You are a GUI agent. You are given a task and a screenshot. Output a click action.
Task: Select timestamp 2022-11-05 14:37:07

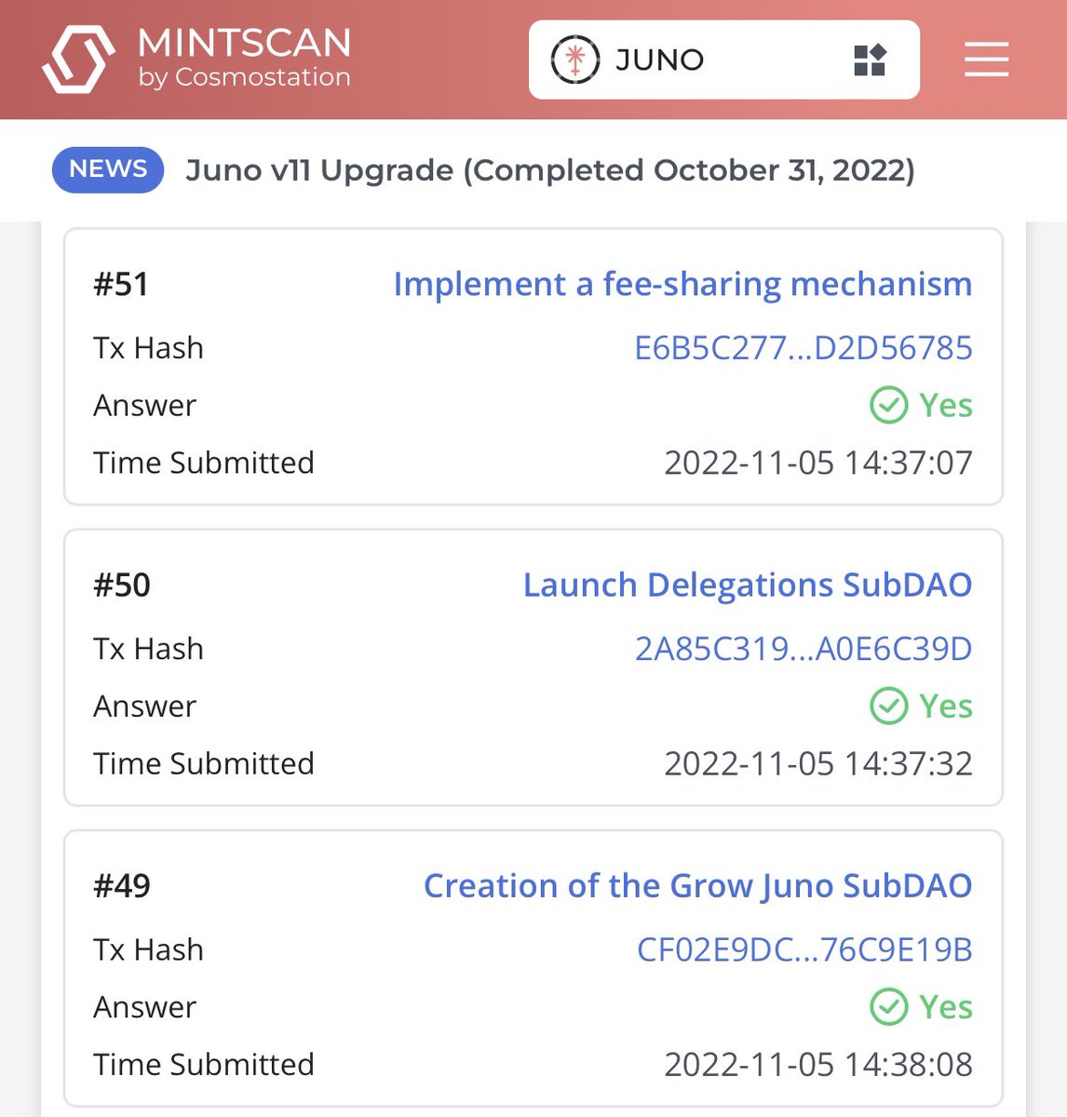pos(818,463)
